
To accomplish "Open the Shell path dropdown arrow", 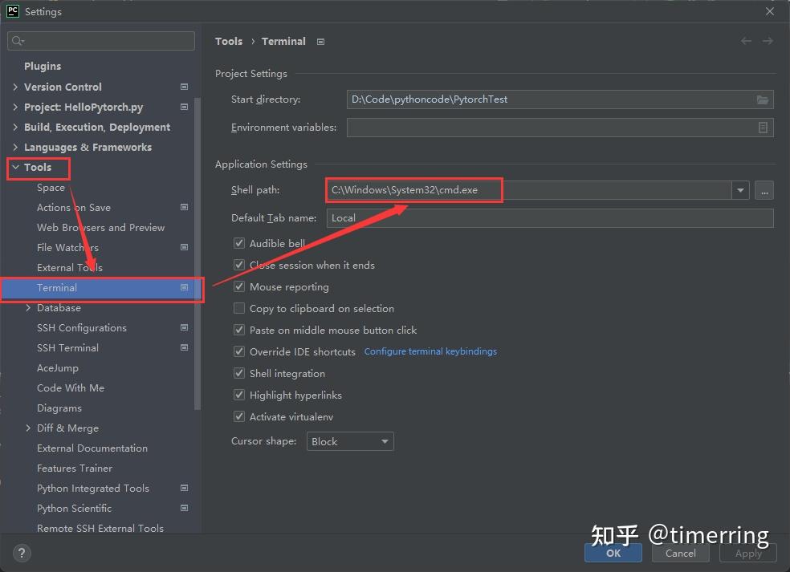I will coord(739,190).
